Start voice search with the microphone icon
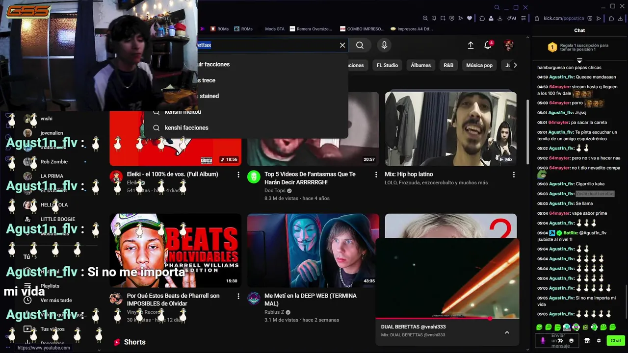The height and width of the screenshot is (353, 628). [x=384, y=45]
